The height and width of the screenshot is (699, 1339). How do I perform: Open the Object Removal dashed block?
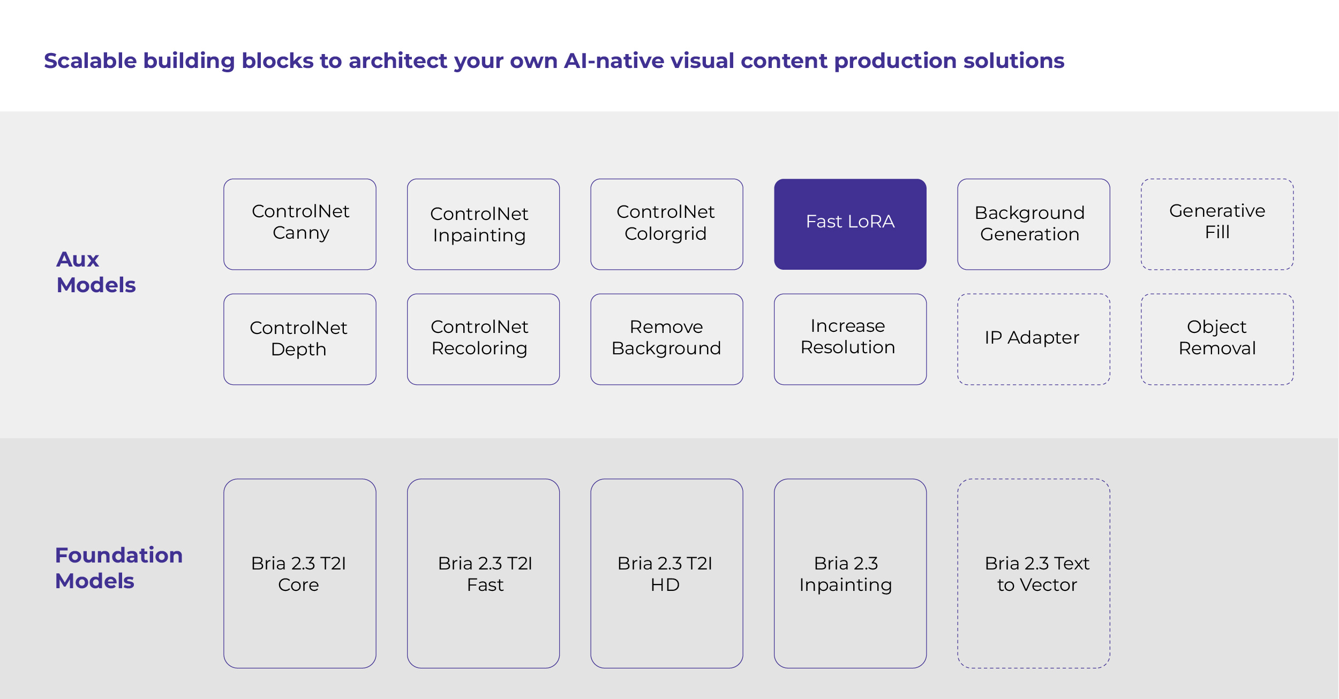(1217, 338)
